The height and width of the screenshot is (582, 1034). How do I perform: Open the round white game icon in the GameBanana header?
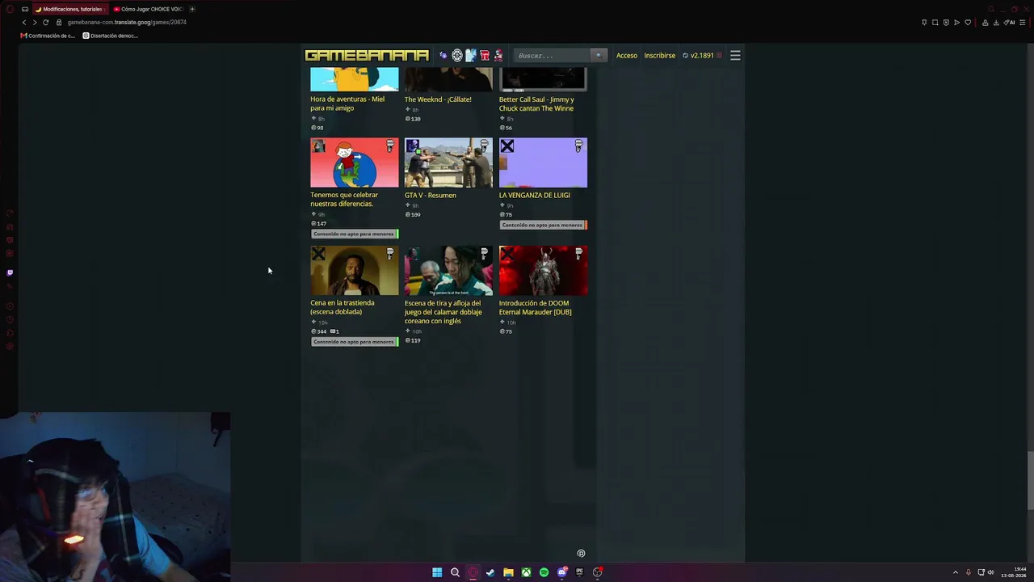(x=457, y=56)
